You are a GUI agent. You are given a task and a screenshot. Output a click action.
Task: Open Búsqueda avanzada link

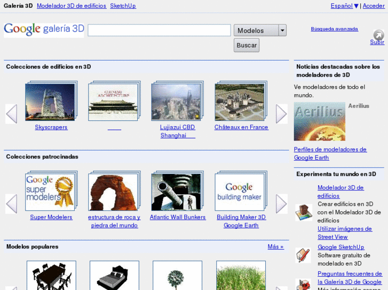click(334, 29)
